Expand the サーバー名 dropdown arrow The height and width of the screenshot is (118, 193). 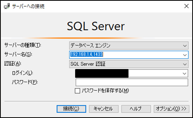[185, 55]
